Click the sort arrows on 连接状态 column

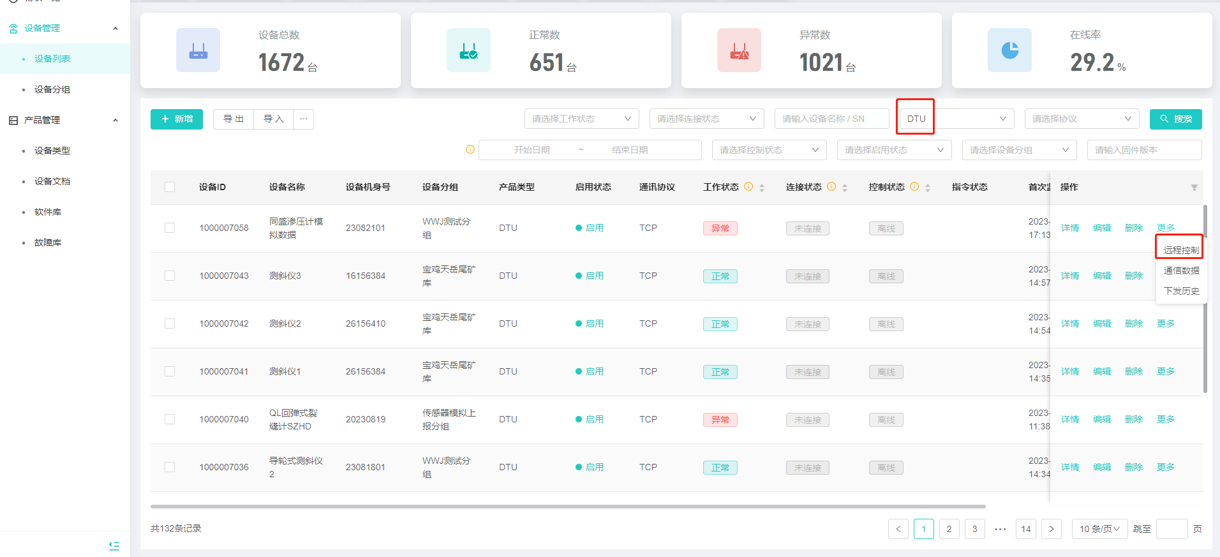coord(845,188)
